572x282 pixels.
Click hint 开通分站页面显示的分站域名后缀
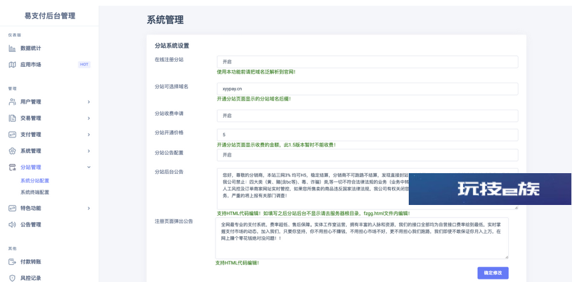254,99
